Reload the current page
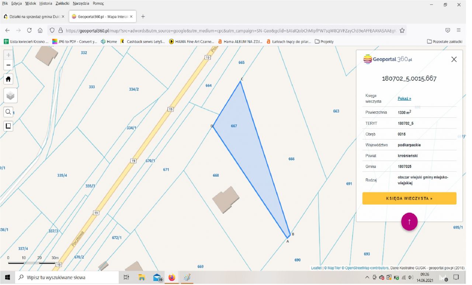This screenshot has width=472, height=285. 29,30
